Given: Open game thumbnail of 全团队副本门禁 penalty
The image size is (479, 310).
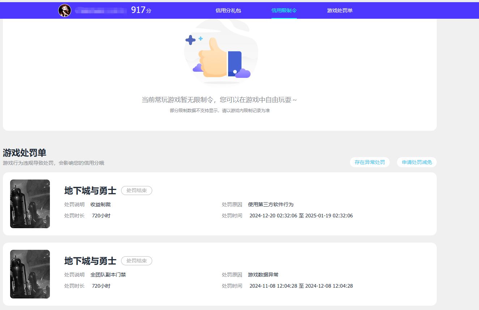Looking at the screenshot, I should click(30, 274).
